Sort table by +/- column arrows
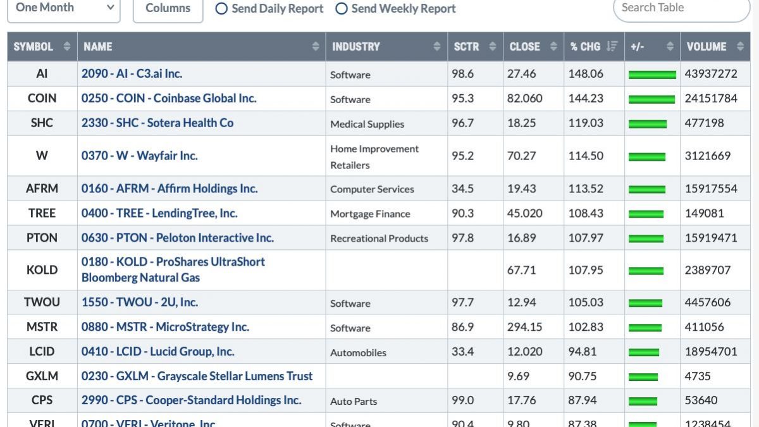Screen dimensions: 759x427 [x=670, y=47]
